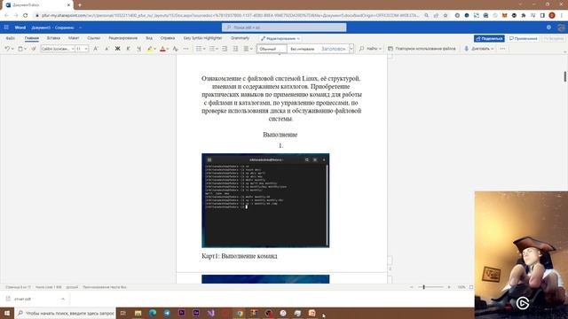Image resolution: width=568 pixels, height=319 pixels.
Task: Click the Paste clipboard icon
Action: [x=20, y=49]
